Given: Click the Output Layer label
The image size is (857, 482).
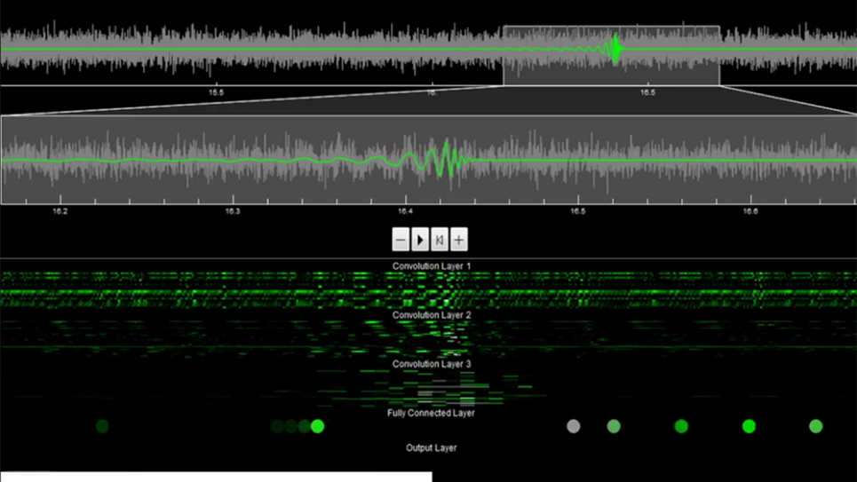Looking at the screenshot, I should (431, 448).
